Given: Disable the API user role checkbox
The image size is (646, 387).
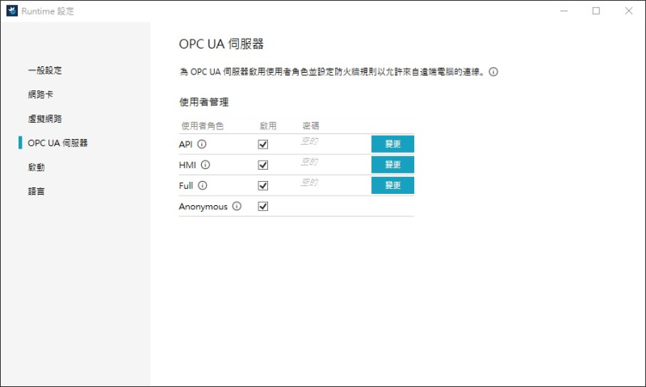Looking at the screenshot, I should 263,145.
